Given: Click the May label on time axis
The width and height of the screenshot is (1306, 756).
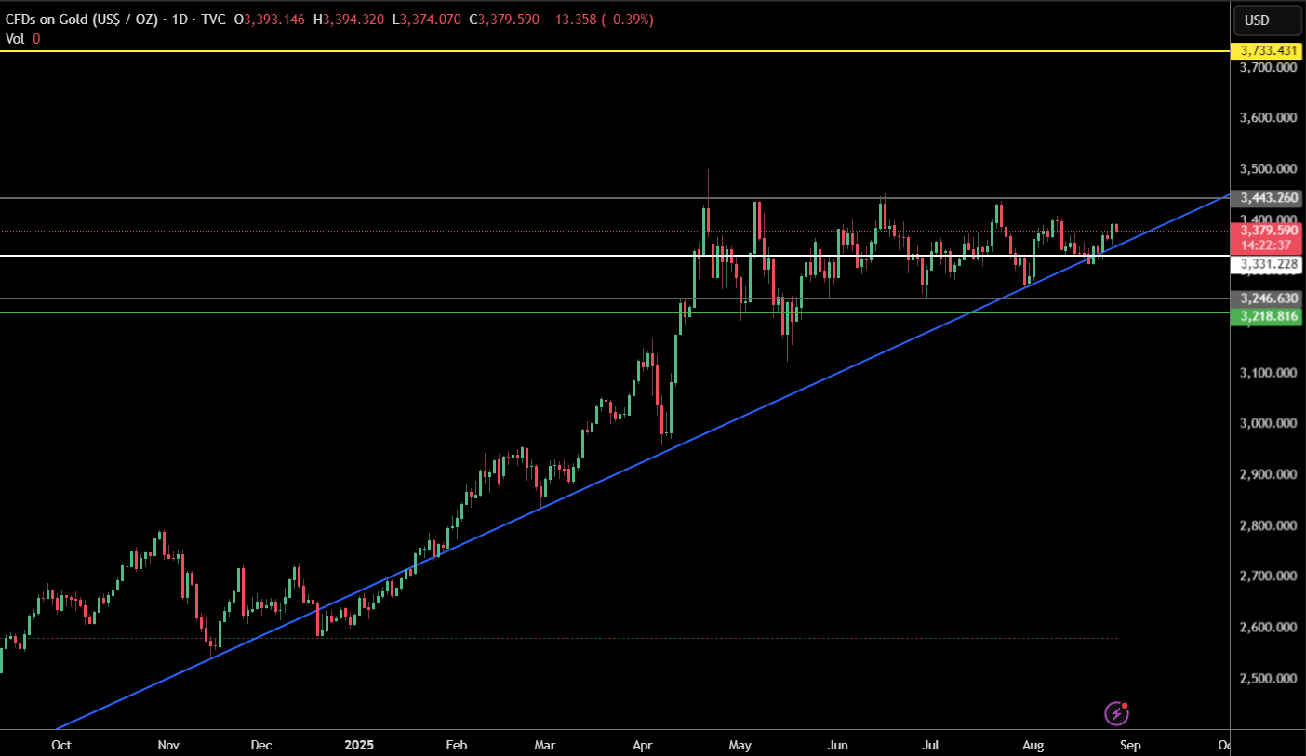Looking at the screenshot, I should [x=740, y=745].
